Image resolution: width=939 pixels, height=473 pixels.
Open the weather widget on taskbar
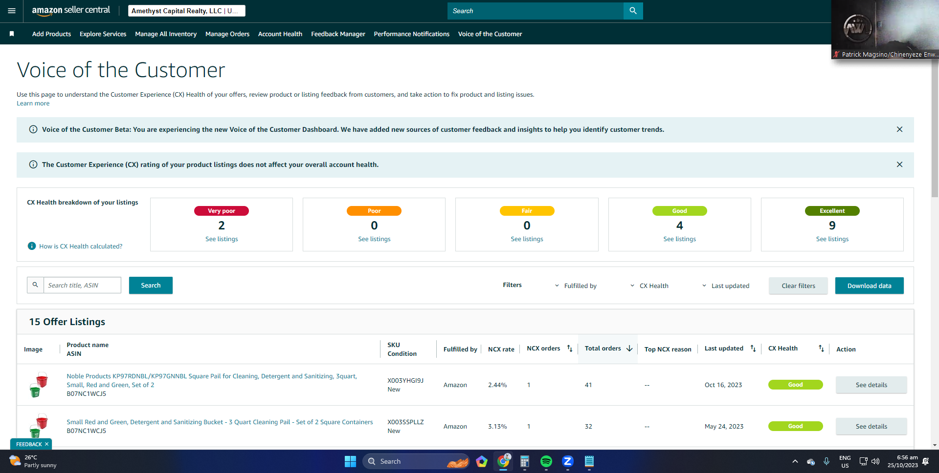pos(33,461)
